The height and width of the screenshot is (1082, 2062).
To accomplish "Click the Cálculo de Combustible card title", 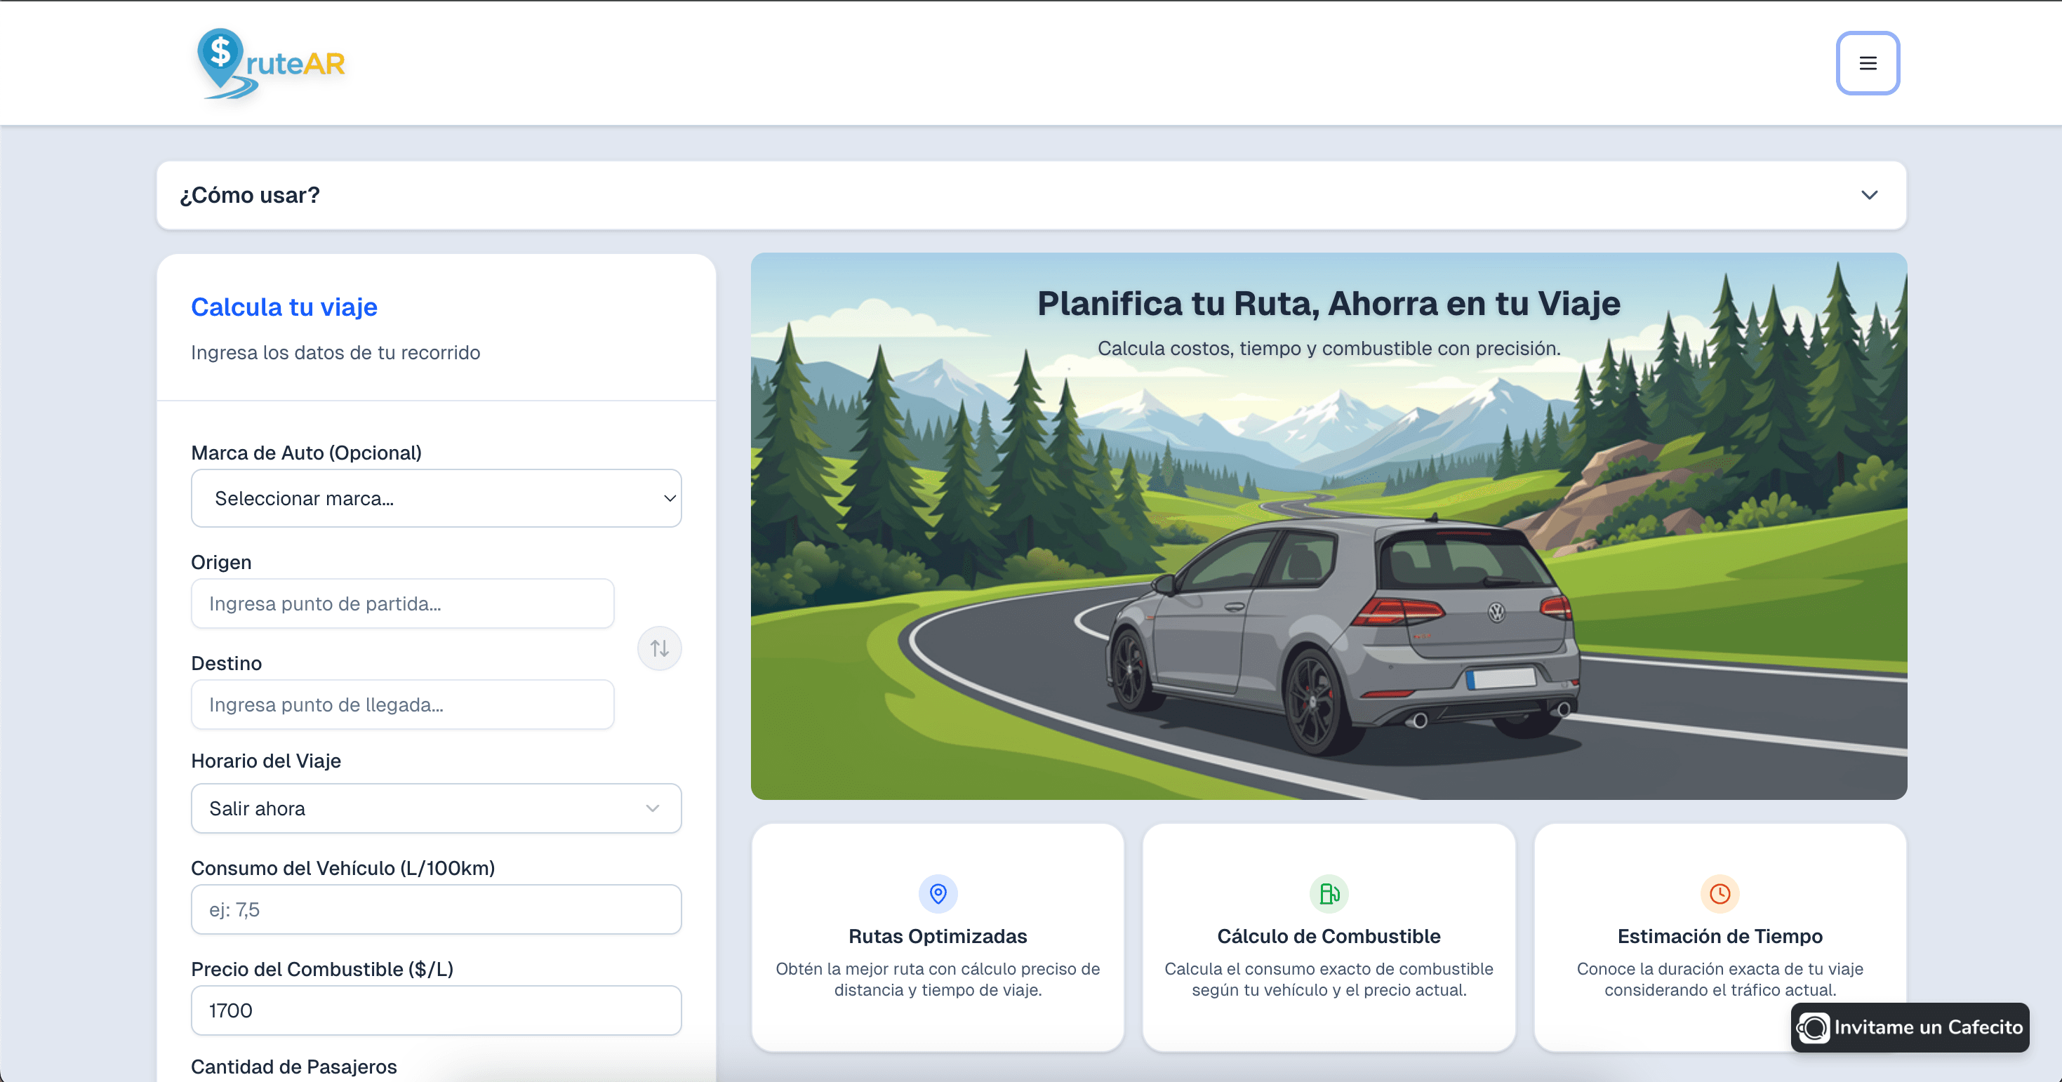I will (1329, 936).
